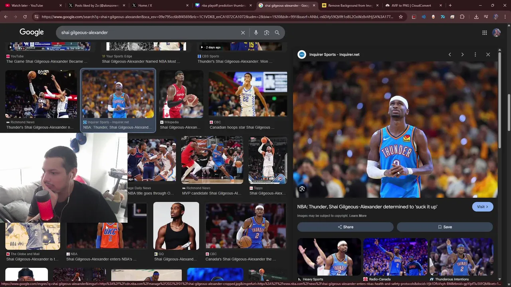Open the GQ black tank top image
The image size is (511, 287).
[176, 226]
